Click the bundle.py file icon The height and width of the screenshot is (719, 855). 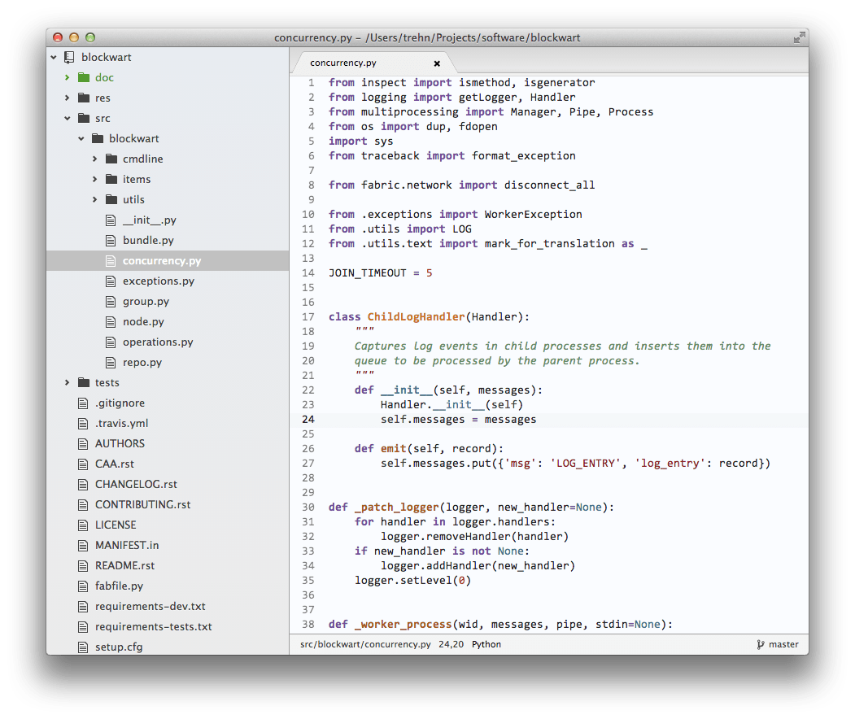point(111,241)
